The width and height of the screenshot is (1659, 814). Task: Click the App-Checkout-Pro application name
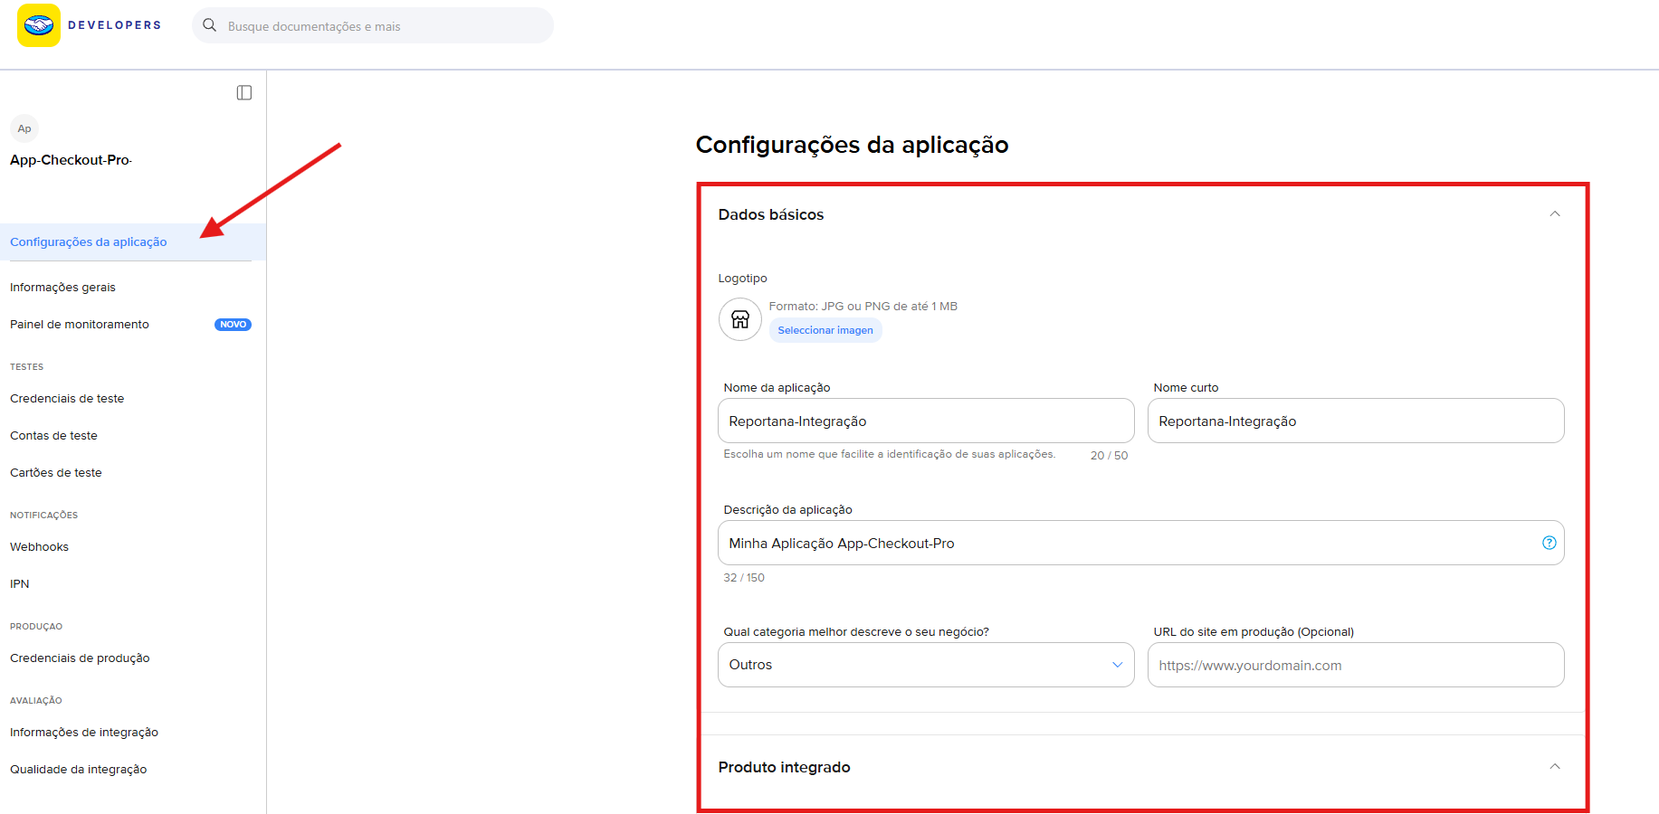71,160
